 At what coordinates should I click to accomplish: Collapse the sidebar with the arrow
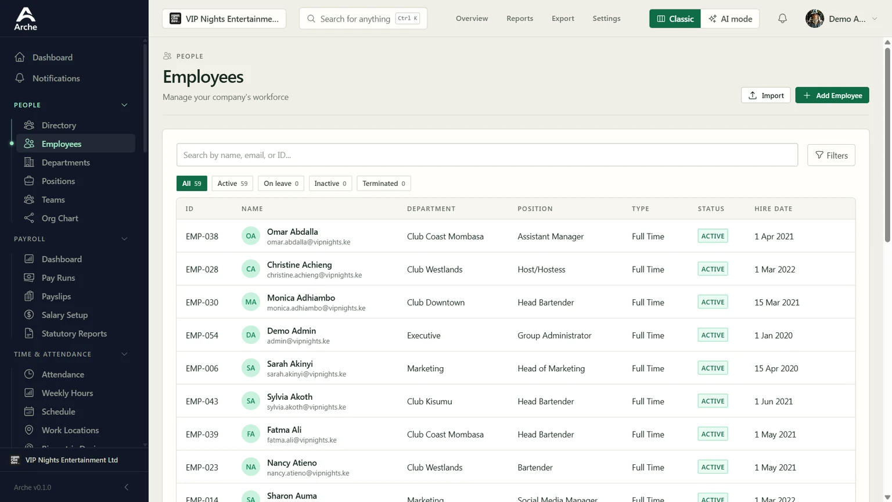point(127,487)
